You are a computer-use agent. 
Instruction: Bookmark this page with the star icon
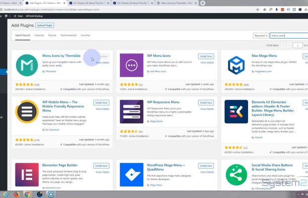pos(257,9)
